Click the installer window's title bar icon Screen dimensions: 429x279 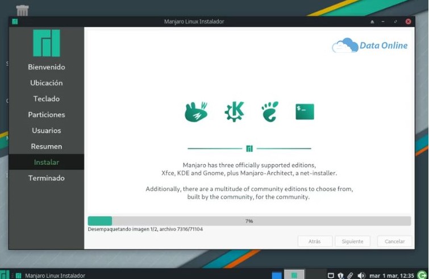click(15, 22)
